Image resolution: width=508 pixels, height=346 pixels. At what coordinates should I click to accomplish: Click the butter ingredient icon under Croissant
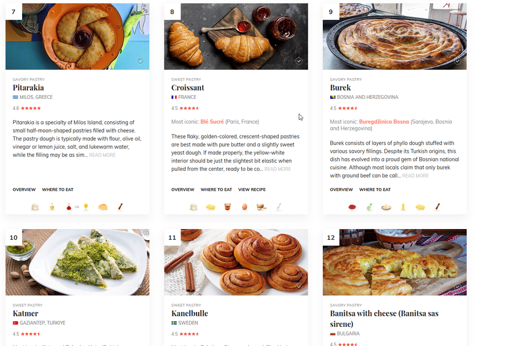point(211,207)
